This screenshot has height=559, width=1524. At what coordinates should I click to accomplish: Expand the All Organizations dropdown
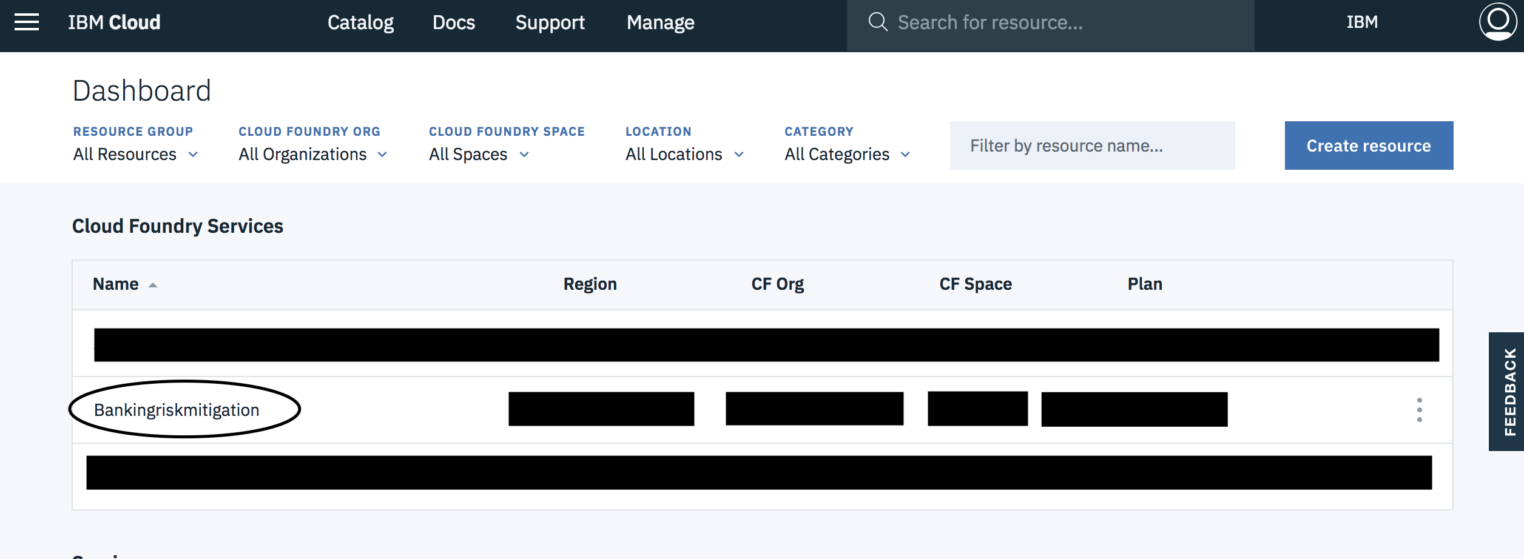[x=312, y=154]
